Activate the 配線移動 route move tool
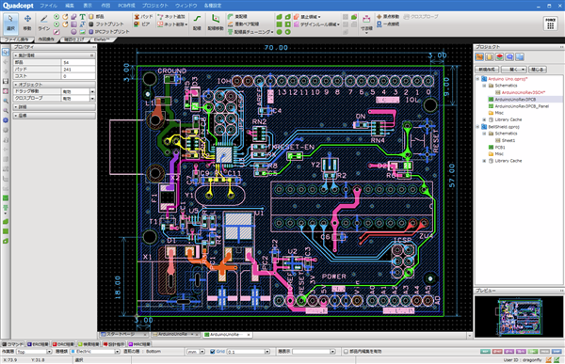565x364 pixels. click(216, 23)
